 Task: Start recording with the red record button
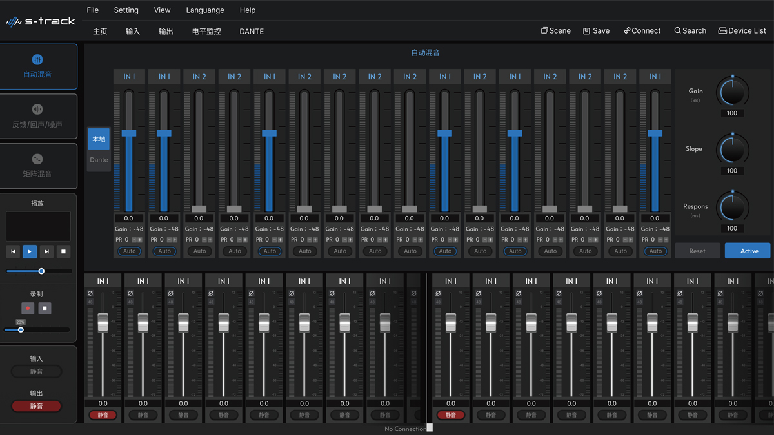click(x=27, y=309)
